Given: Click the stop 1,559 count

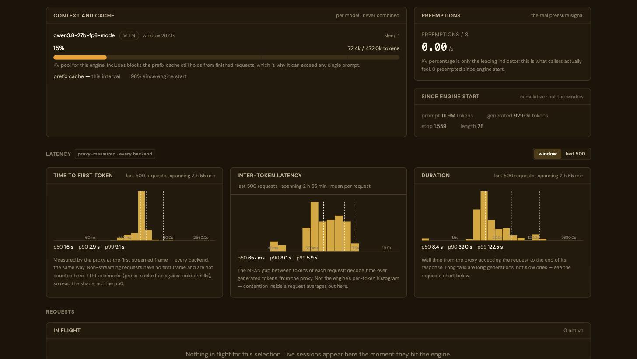Looking at the screenshot, I should [x=434, y=126].
